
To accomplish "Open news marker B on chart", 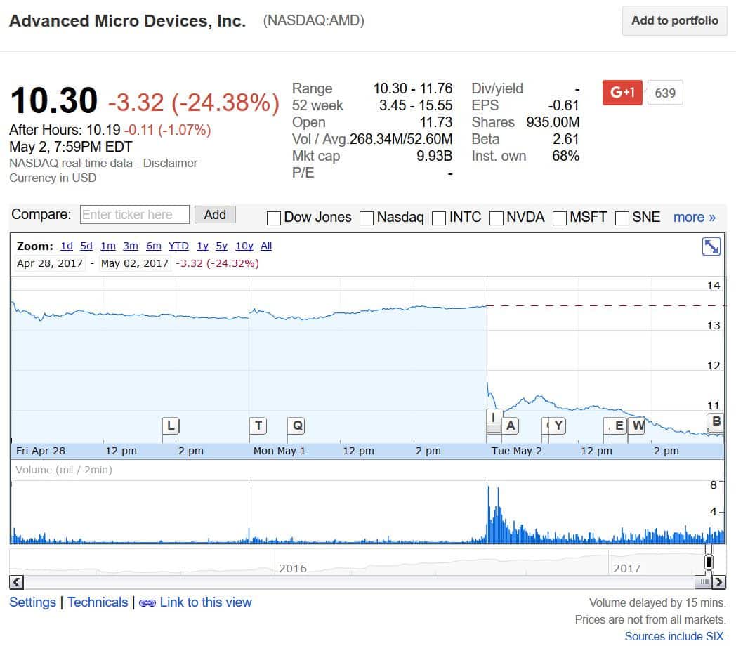I will coord(716,421).
